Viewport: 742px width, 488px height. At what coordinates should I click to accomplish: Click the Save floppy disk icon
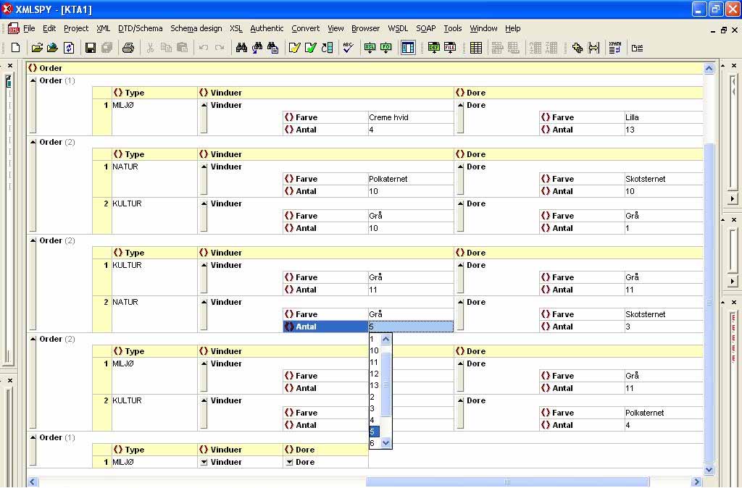(x=91, y=48)
